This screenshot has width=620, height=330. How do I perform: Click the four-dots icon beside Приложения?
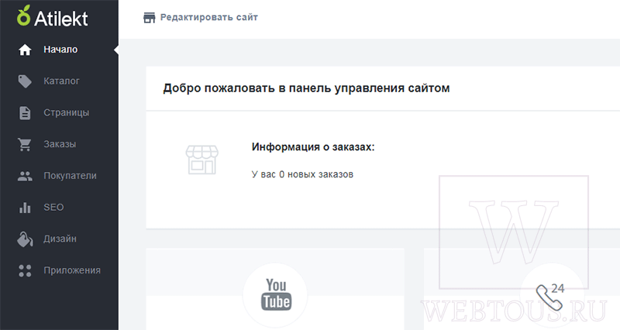(25, 270)
